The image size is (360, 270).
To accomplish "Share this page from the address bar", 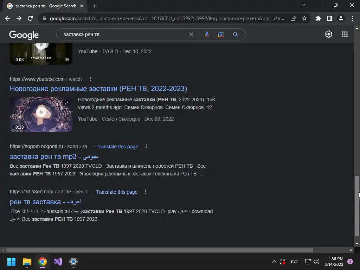I will click(x=293, y=18).
